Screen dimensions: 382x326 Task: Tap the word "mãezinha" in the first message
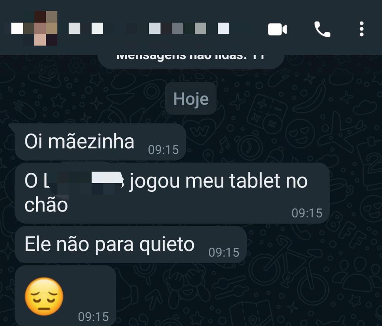[91, 141]
